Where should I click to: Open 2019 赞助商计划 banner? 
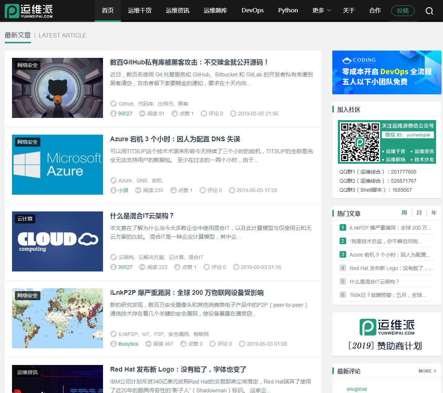pos(387,334)
